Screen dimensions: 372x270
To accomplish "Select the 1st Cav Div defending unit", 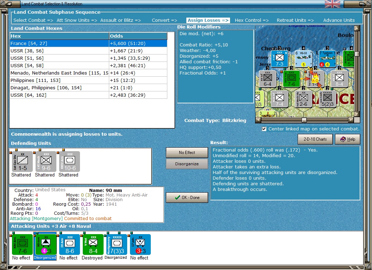I will click(x=21, y=161).
